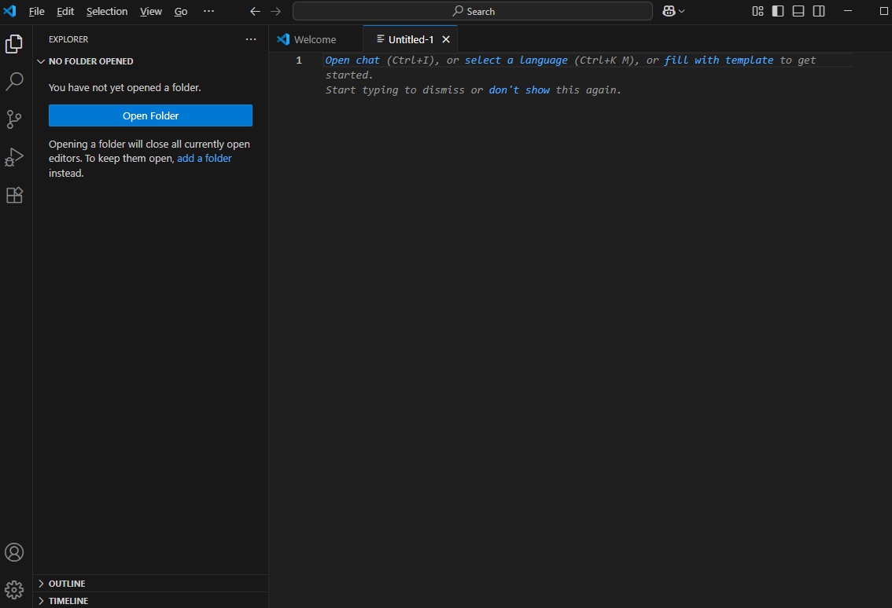Image resolution: width=892 pixels, height=608 pixels.
Task: Open the Copilot chat icon
Action: [x=669, y=11]
